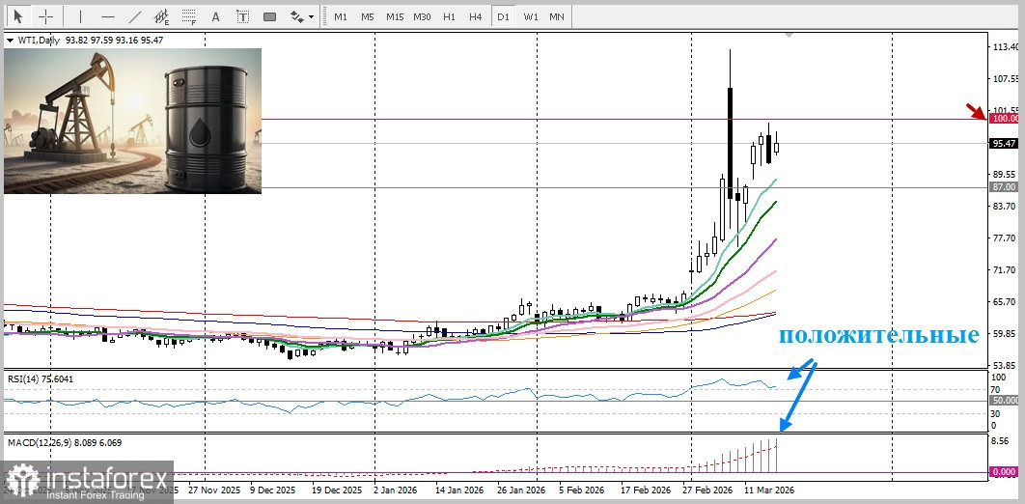
Task: Toggle the D1 daily timeframe
Action: [x=502, y=16]
